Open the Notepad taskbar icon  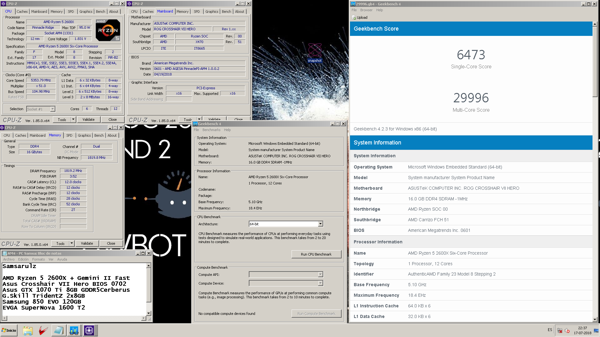(58, 330)
